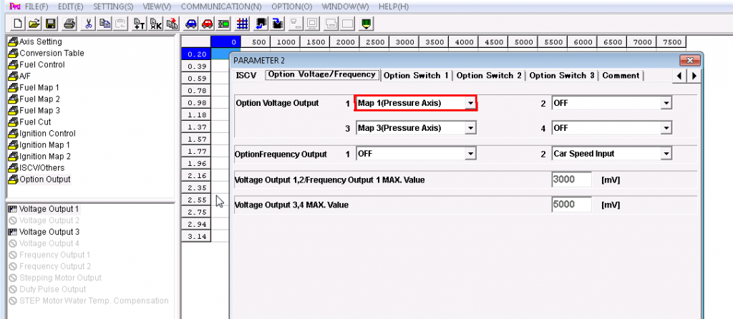This screenshot has height=319, width=733.
Task: Switch to the Option Switch 1 tab
Action: click(416, 75)
